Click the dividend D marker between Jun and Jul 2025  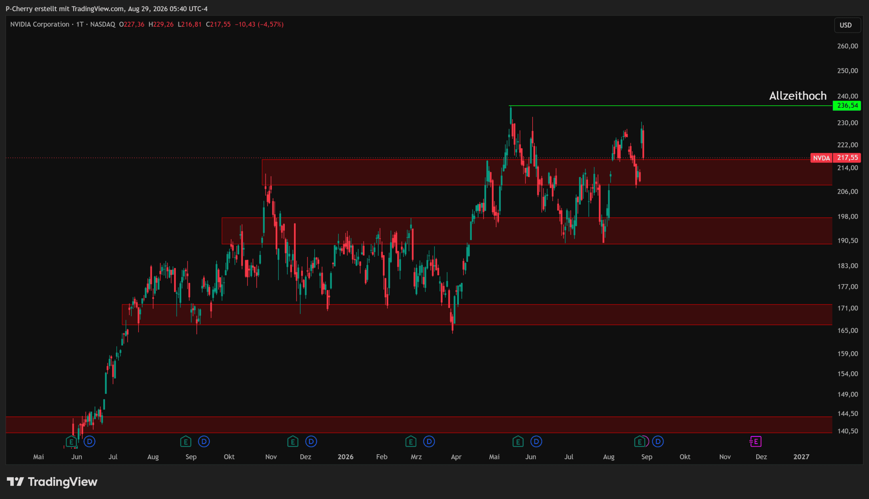tap(90, 441)
